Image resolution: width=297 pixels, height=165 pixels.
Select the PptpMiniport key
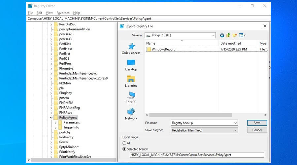pyautogui.click(x=69, y=147)
